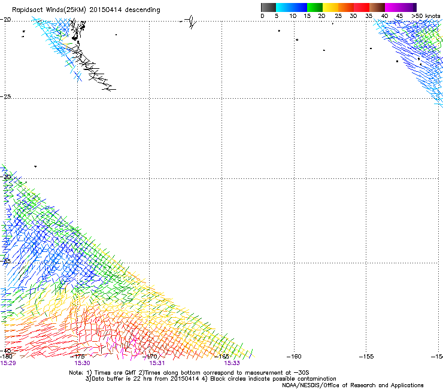Click the magenta 40-45 knot legend segment
Screen dimensions: 443x389
pyautogui.click(x=393, y=7)
